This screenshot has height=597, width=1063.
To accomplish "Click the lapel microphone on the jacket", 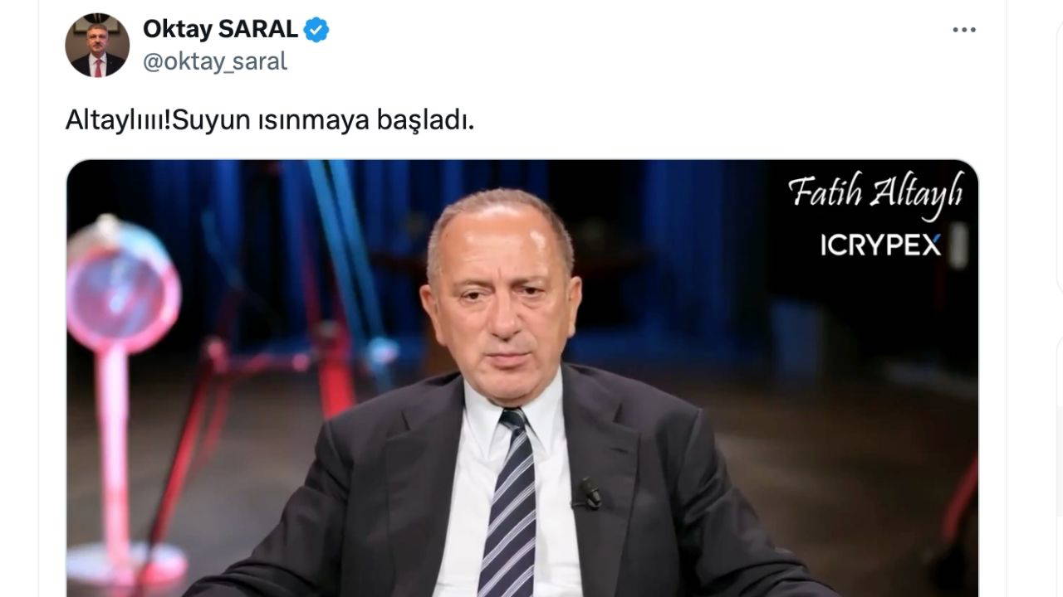I will tap(589, 493).
